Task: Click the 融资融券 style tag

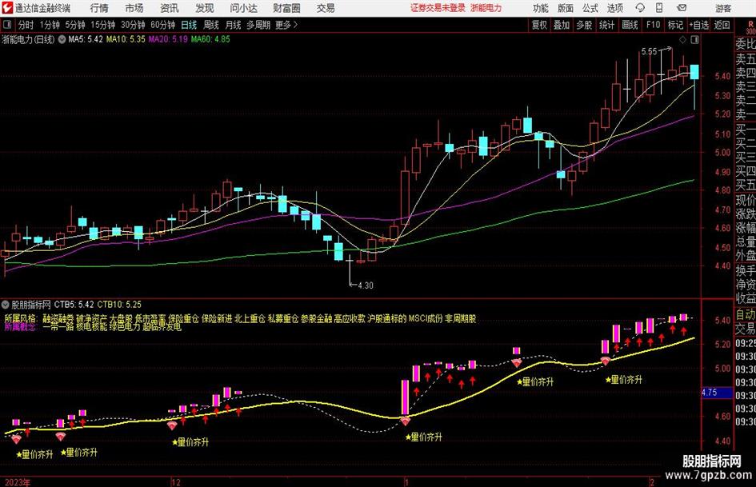Action: click(x=58, y=318)
